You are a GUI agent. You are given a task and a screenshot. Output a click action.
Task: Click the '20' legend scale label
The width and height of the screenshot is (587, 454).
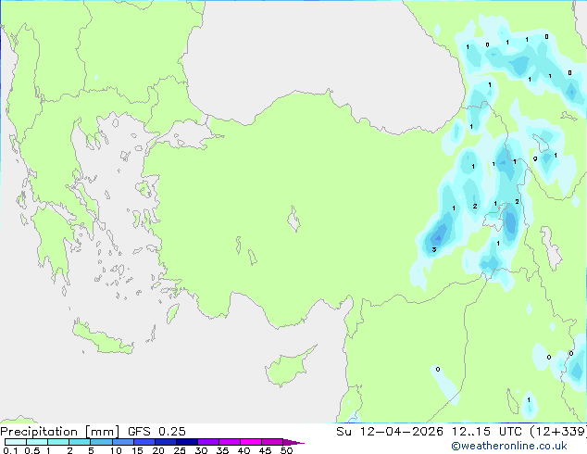[x=158, y=450]
